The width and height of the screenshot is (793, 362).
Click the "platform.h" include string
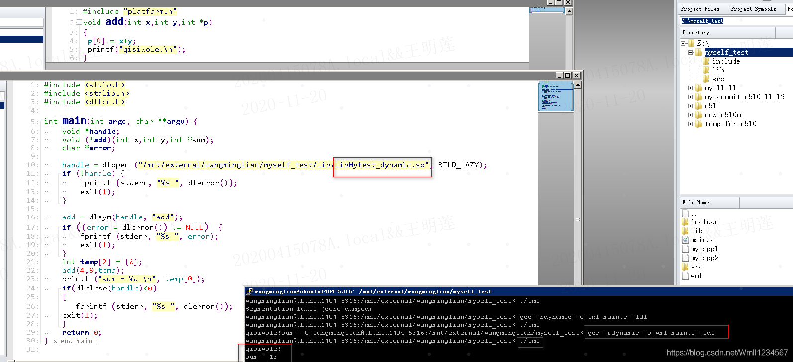point(150,11)
